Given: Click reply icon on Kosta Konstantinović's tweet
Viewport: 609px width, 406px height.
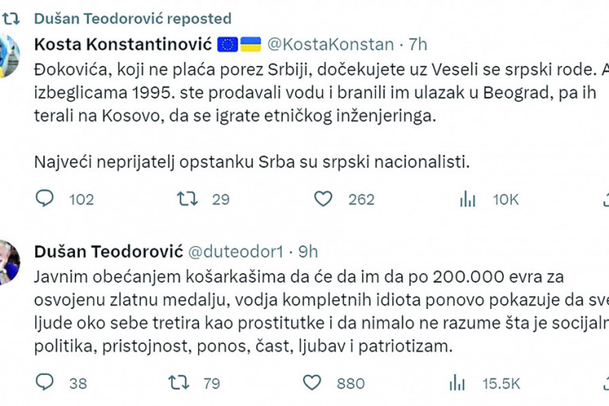Looking at the screenshot, I should tap(45, 199).
